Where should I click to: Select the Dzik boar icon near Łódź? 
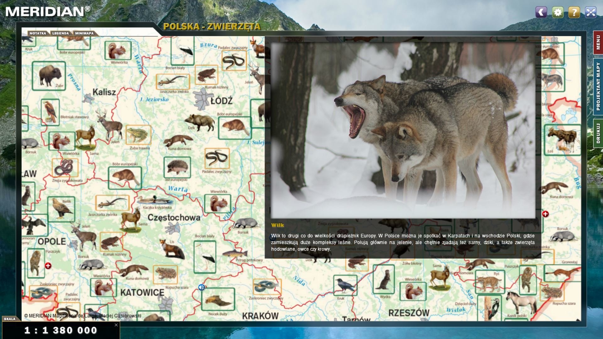[200, 122]
